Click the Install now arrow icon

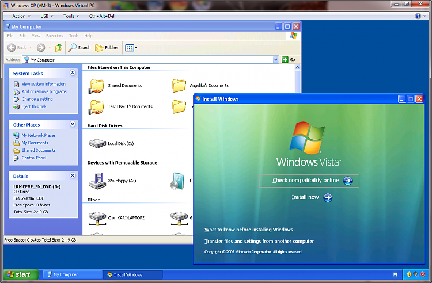pyautogui.click(x=328, y=197)
